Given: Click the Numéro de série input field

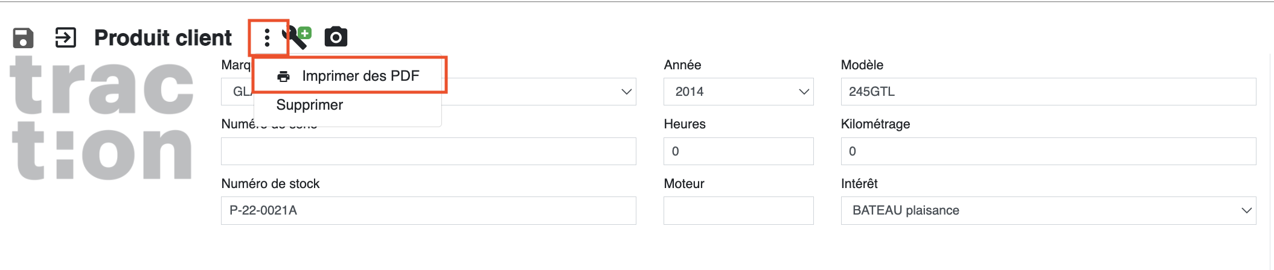Looking at the screenshot, I should pos(429,151).
